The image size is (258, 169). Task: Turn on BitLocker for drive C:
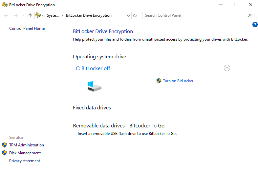tap(178, 81)
